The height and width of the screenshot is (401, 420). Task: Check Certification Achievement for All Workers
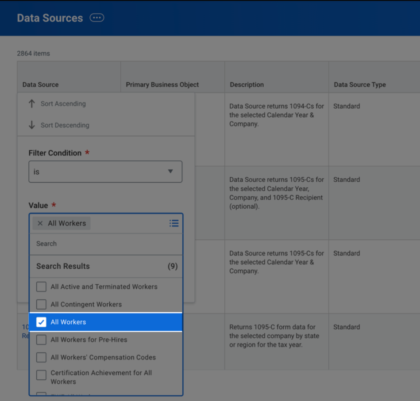[41, 375]
